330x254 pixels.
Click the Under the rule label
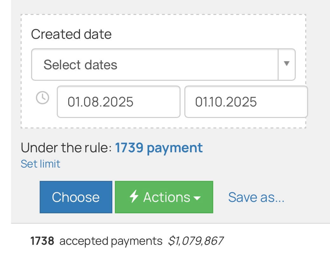[x=66, y=148]
